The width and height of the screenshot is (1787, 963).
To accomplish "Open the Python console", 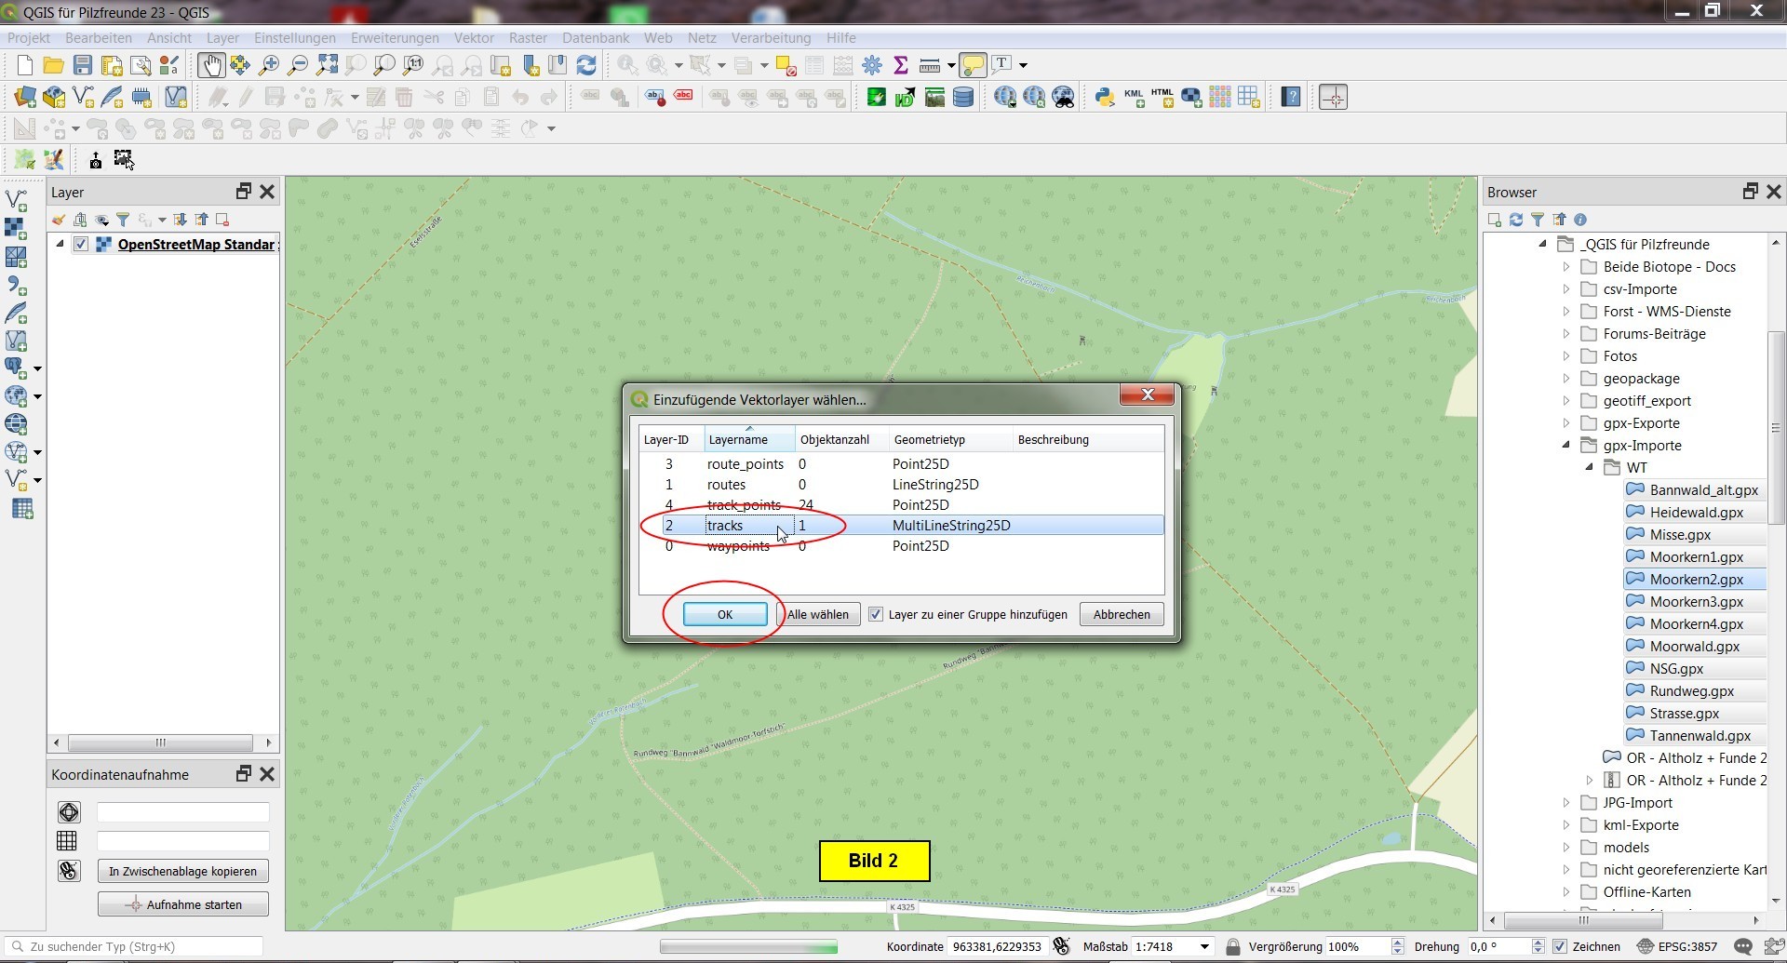I will pyautogui.click(x=1105, y=98).
